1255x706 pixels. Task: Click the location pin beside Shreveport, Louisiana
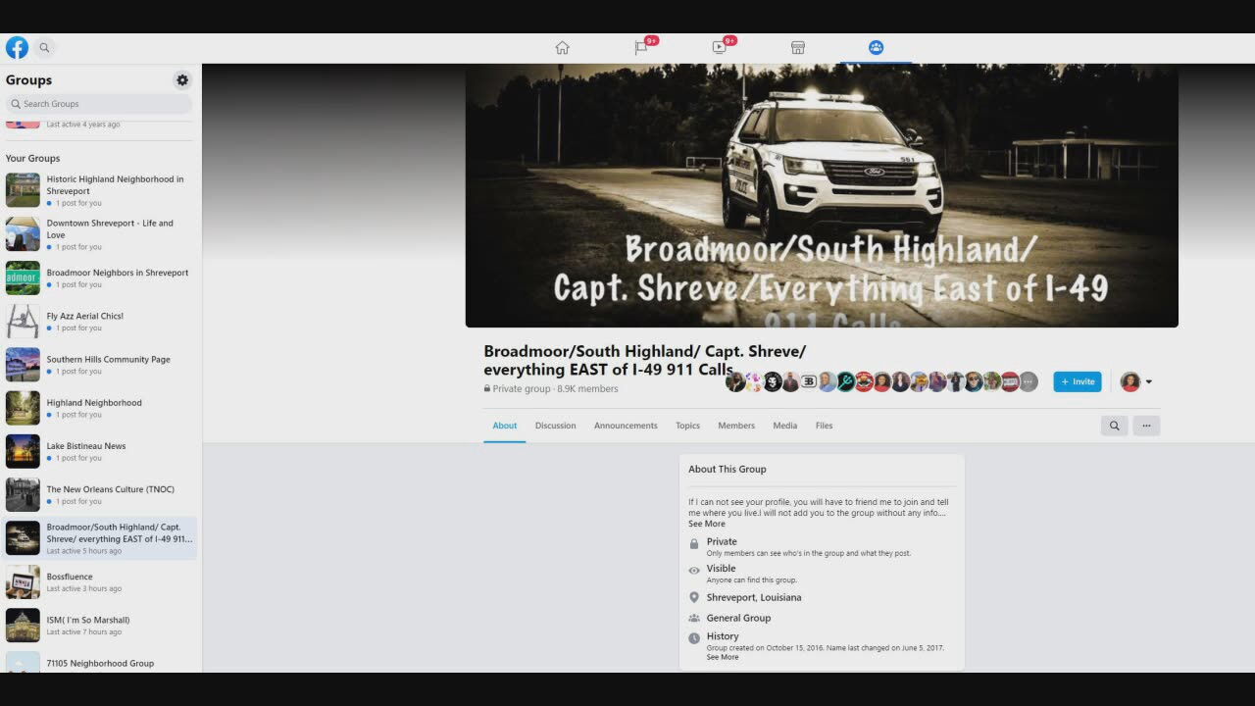click(694, 597)
